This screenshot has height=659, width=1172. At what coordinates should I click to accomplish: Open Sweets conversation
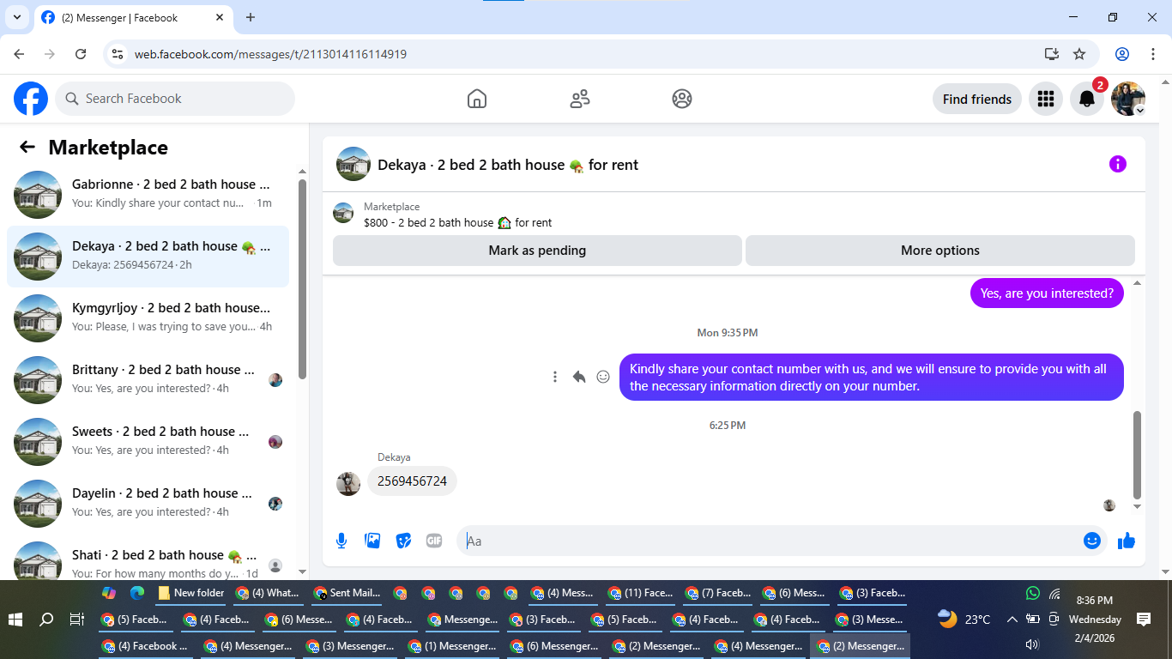pyautogui.click(x=148, y=441)
